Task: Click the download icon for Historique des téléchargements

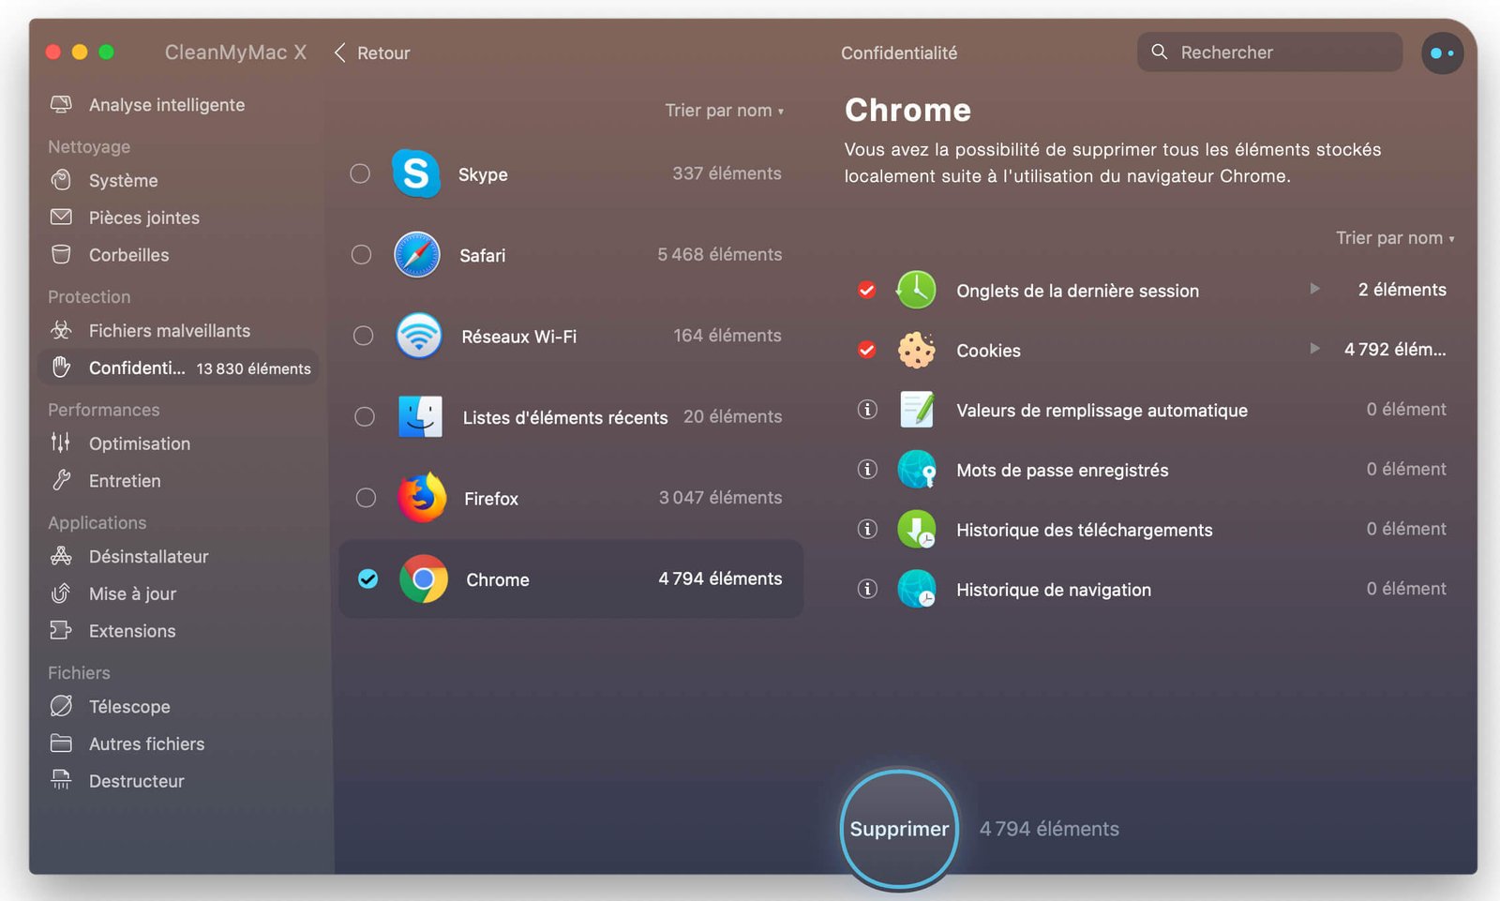Action: pos(916,530)
